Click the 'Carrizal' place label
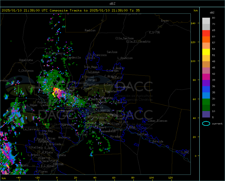Screen dimensions: 225x181 tap(81, 135)
